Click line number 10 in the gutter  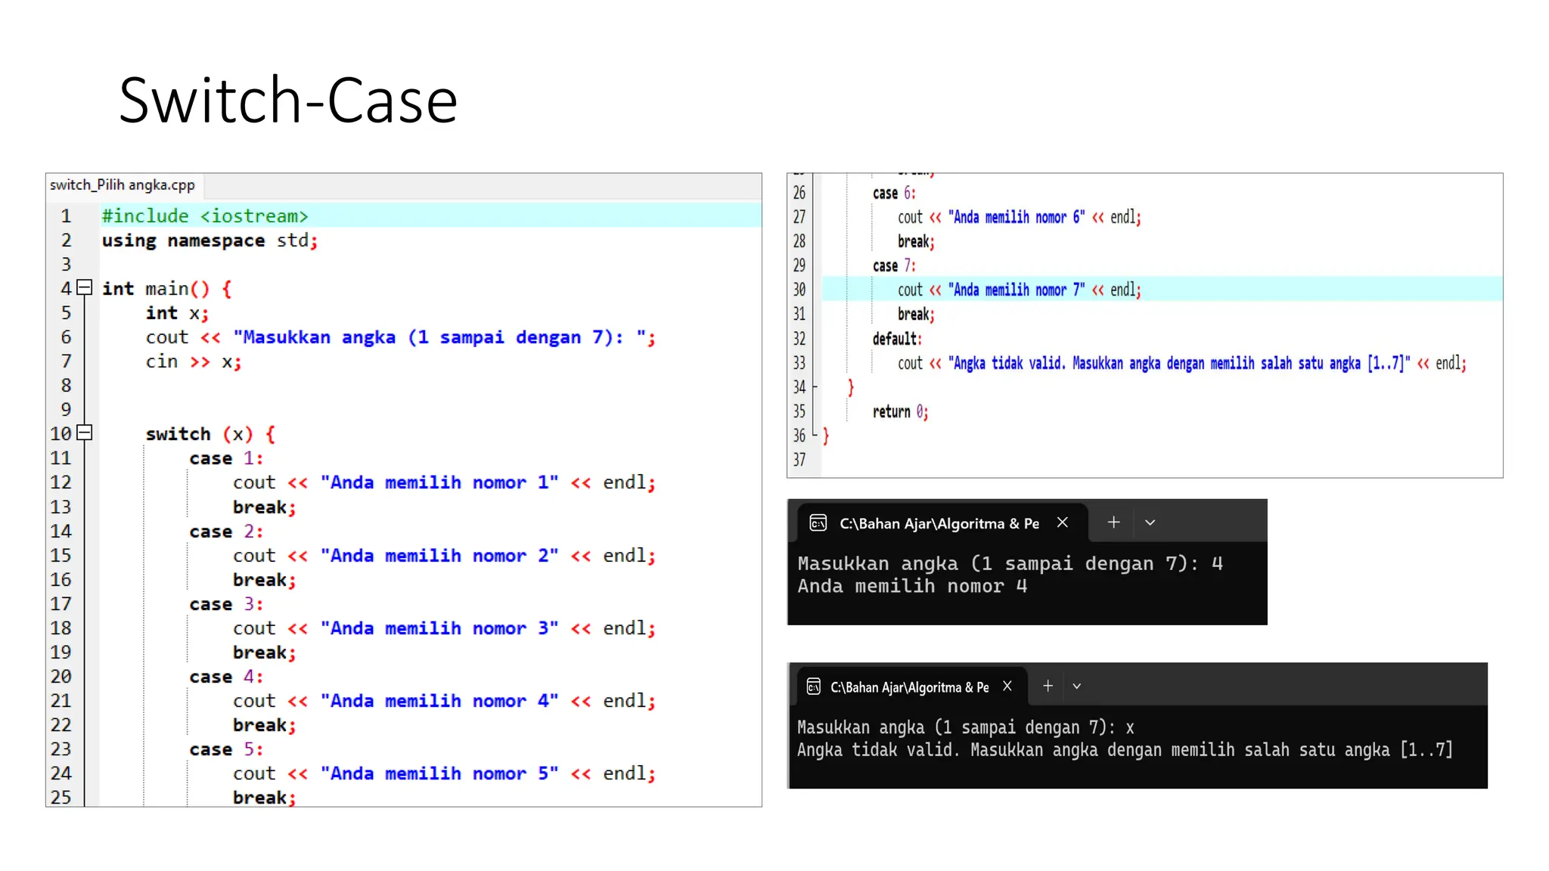pyautogui.click(x=61, y=433)
